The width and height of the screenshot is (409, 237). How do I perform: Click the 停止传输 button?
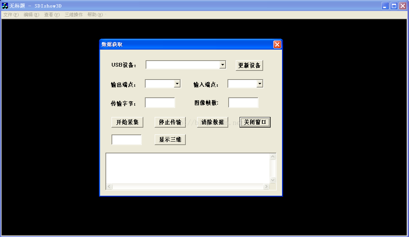click(x=170, y=122)
